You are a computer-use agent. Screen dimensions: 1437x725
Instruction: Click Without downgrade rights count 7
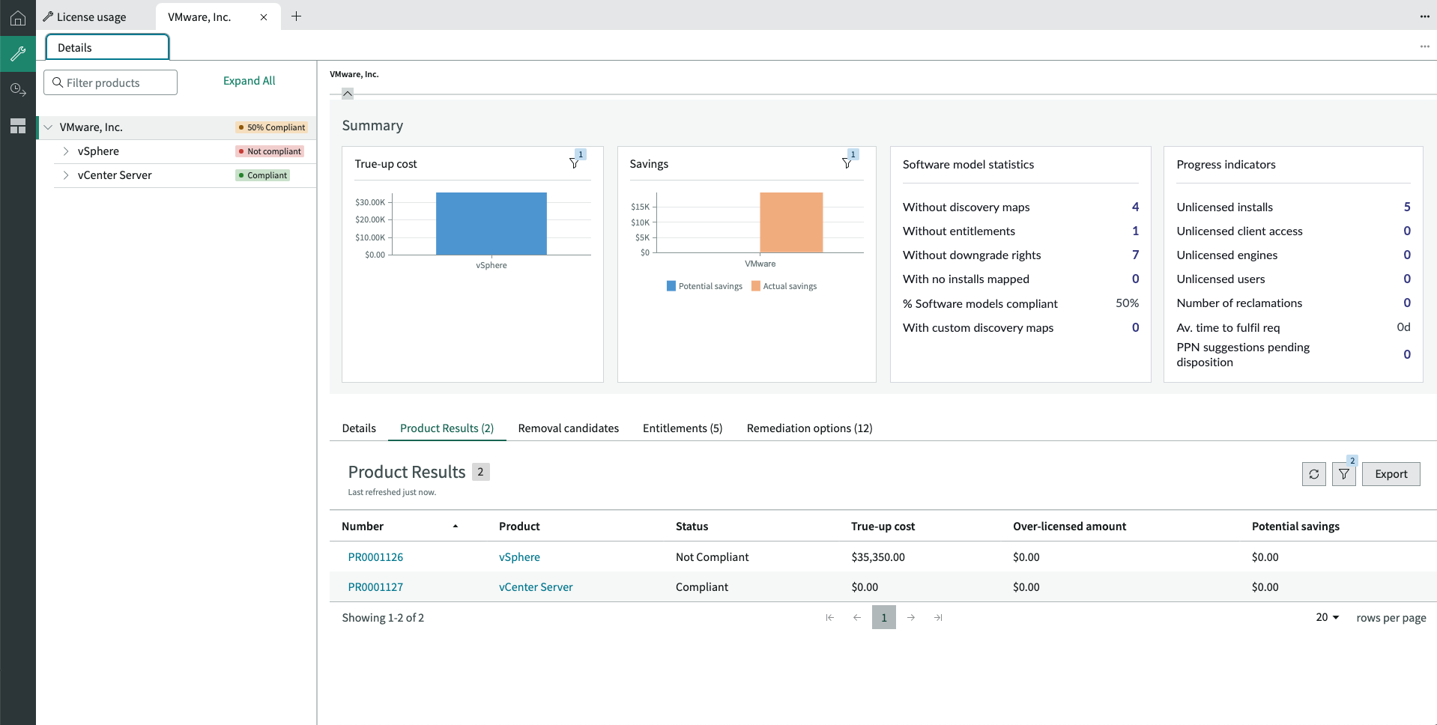pyautogui.click(x=1135, y=255)
